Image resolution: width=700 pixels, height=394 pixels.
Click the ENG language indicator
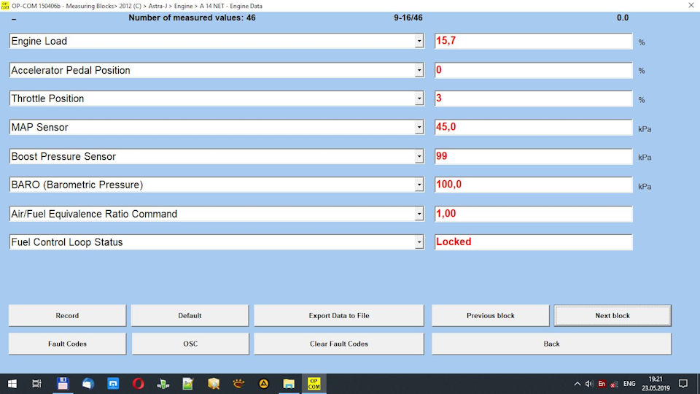[629, 383]
